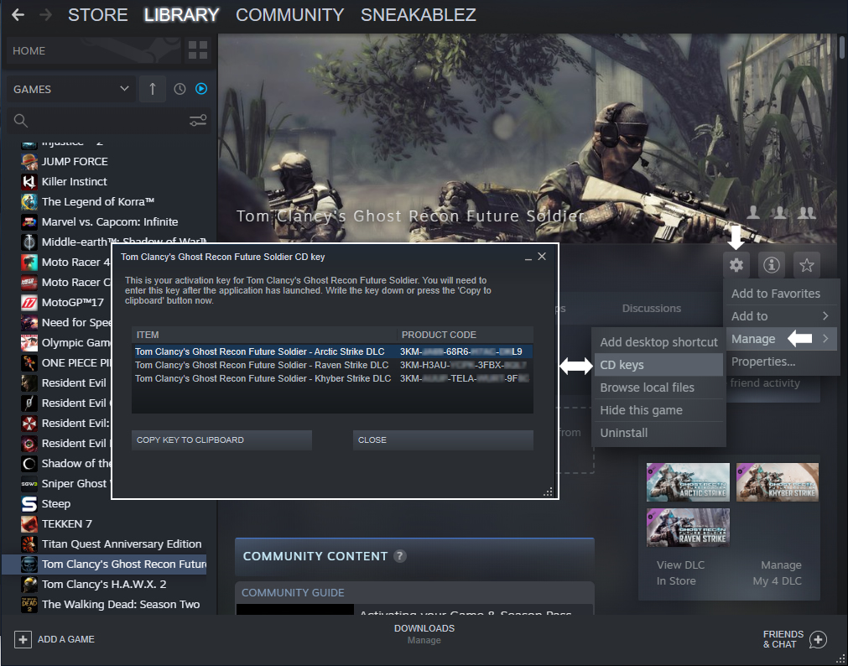Open the STORE tab
Screen dimensions: 848x666
click(98, 14)
